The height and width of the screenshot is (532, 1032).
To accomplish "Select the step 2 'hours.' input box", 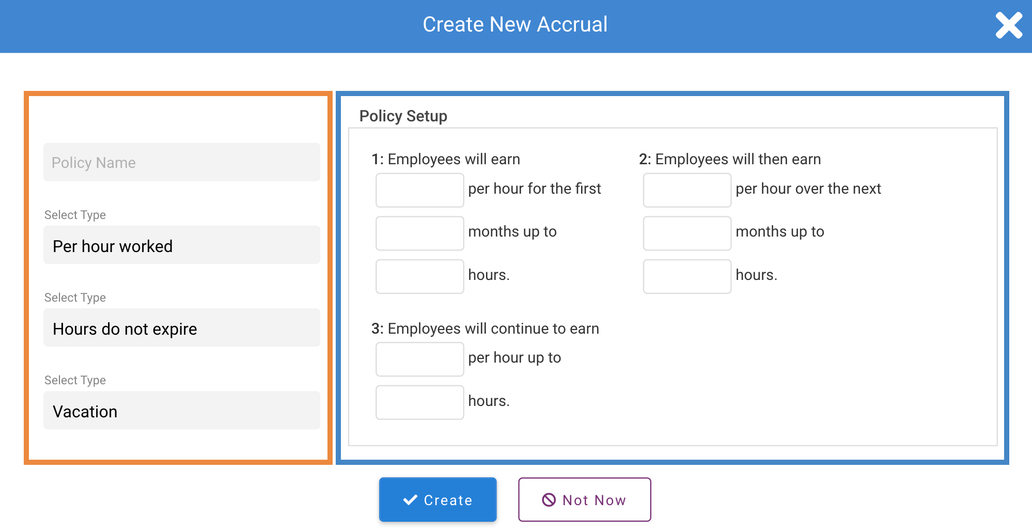I will tap(687, 276).
